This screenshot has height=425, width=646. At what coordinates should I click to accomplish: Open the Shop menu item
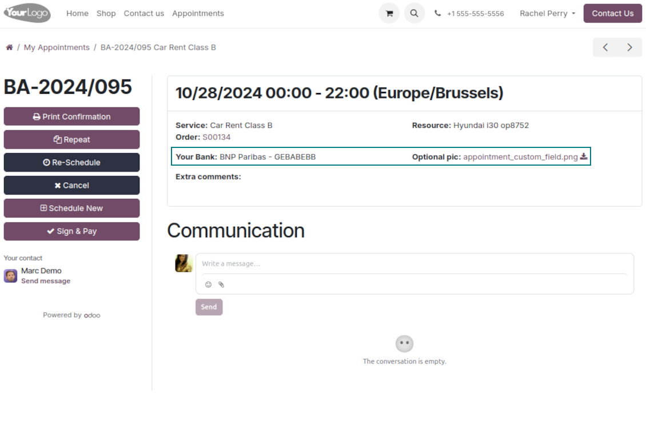[x=106, y=14]
